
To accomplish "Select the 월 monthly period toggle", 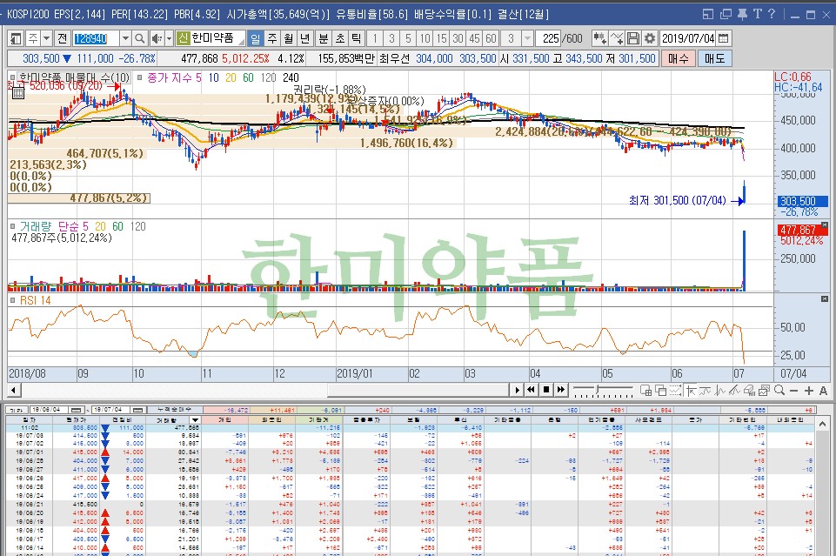I will 289,38.
